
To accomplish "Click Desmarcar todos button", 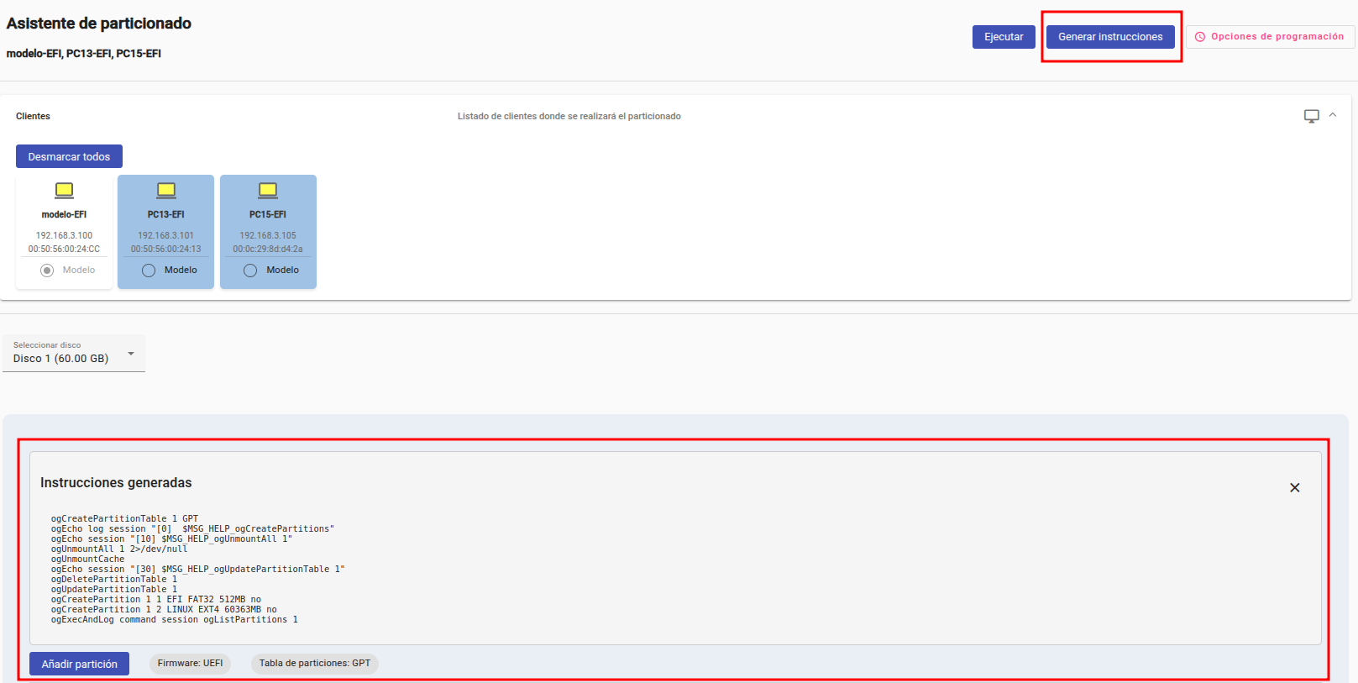I will [x=69, y=157].
